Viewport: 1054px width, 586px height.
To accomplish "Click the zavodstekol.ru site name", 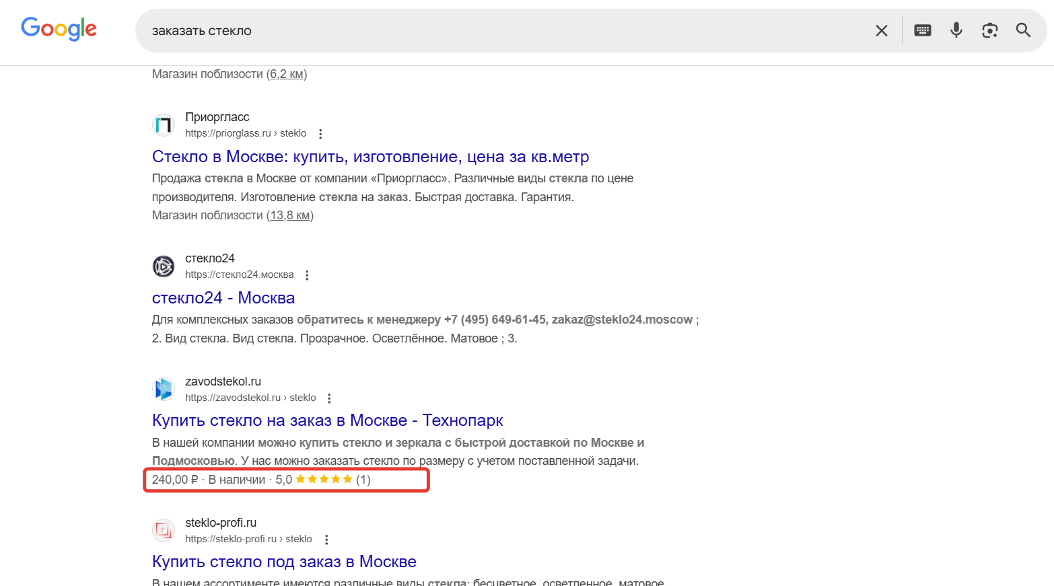I will (x=223, y=381).
